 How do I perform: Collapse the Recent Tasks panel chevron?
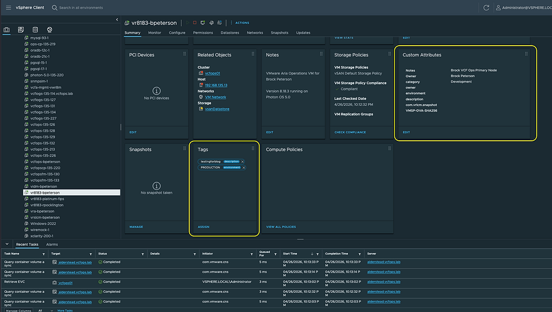(x=7, y=244)
